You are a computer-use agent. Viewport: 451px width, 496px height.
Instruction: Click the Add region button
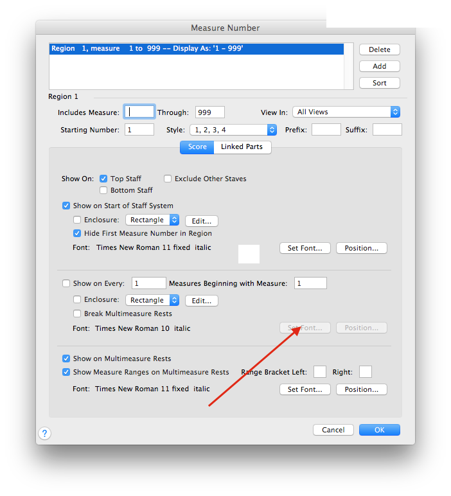click(x=379, y=66)
